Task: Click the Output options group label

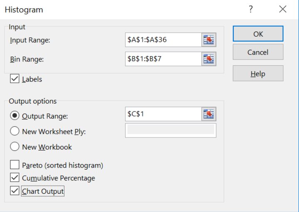Action: point(32,101)
